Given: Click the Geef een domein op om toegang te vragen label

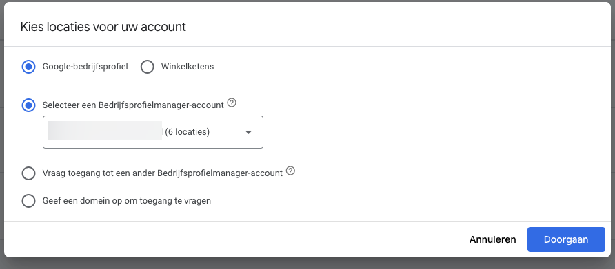Looking at the screenshot, I should click(127, 201).
